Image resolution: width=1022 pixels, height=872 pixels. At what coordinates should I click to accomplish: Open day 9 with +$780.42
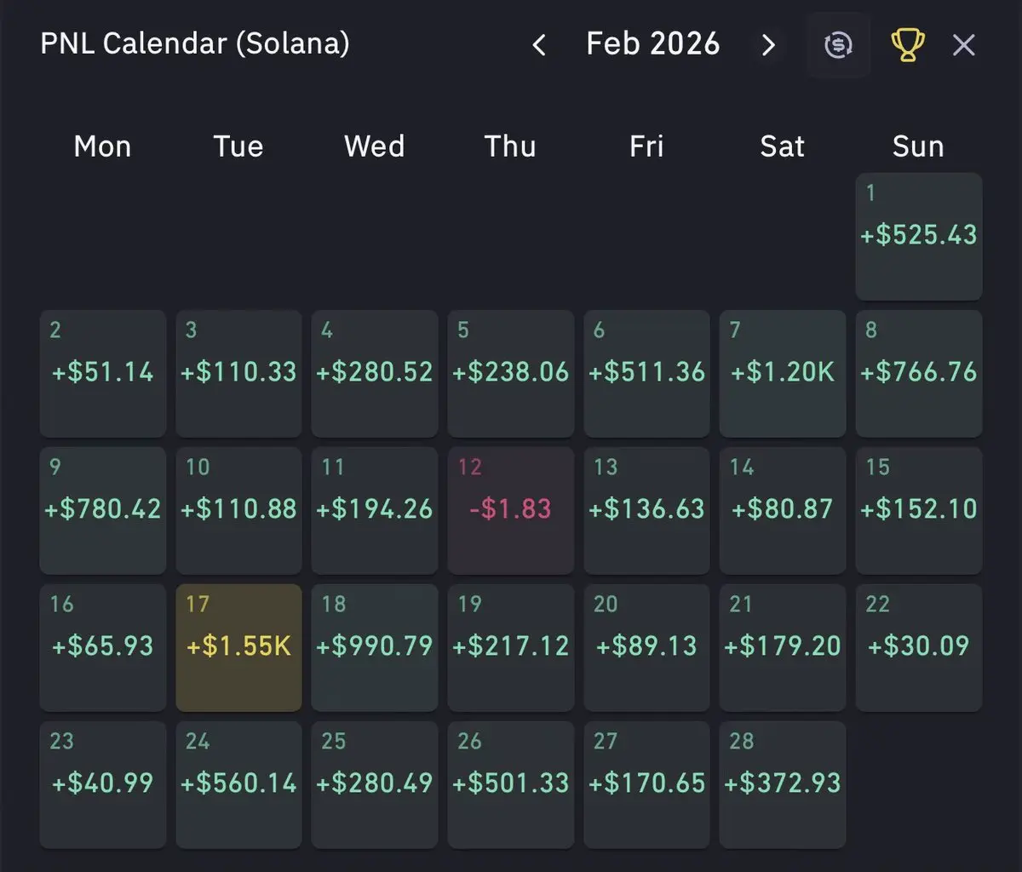click(103, 510)
